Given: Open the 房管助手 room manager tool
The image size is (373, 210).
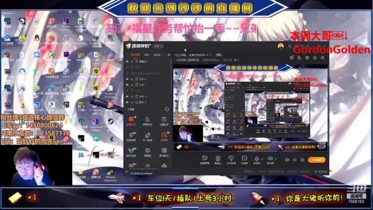Looking at the screenshot, I should [147, 121].
